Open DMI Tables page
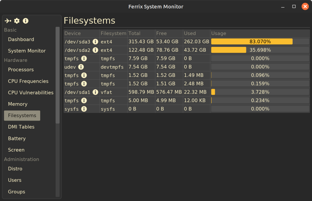 pyautogui.click(x=21, y=127)
